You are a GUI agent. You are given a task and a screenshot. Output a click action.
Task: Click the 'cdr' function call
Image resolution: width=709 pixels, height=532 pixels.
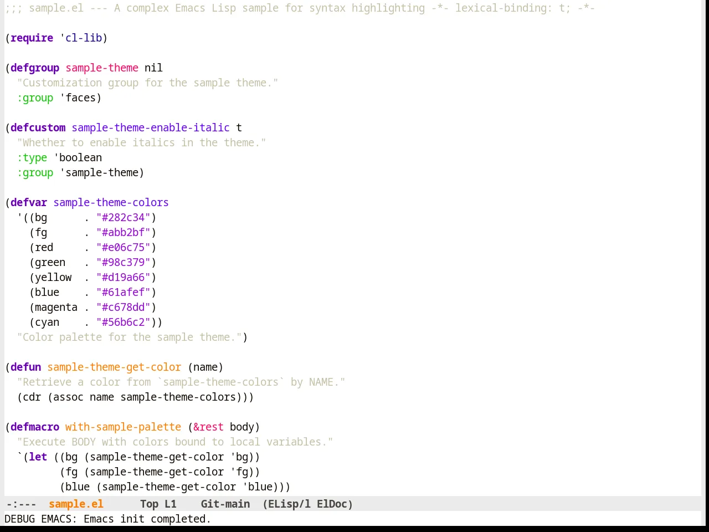click(x=32, y=397)
